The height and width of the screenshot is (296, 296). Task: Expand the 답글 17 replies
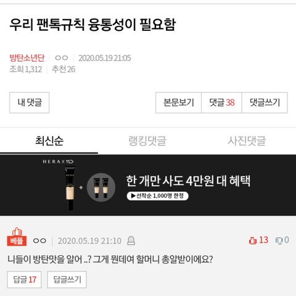pos(24,279)
